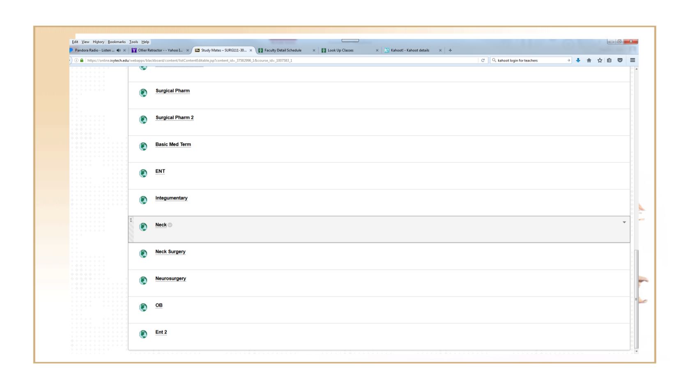Switch to the Faculty Detail Schedule tab

click(283, 51)
